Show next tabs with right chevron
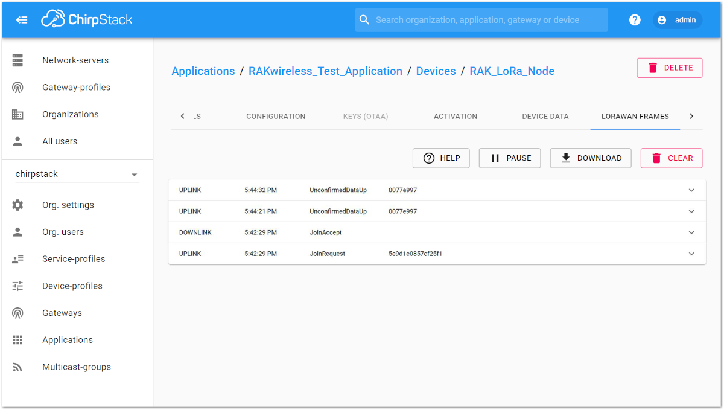Screen dimensions: 724x410 691,116
